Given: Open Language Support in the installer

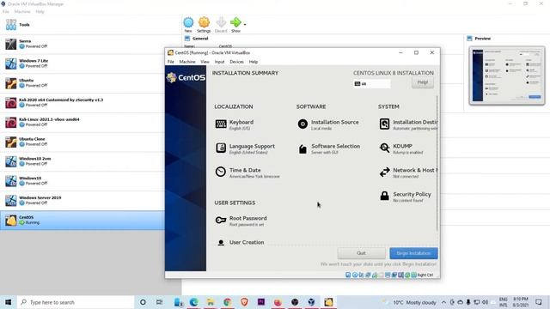Looking at the screenshot, I should [x=245, y=148].
